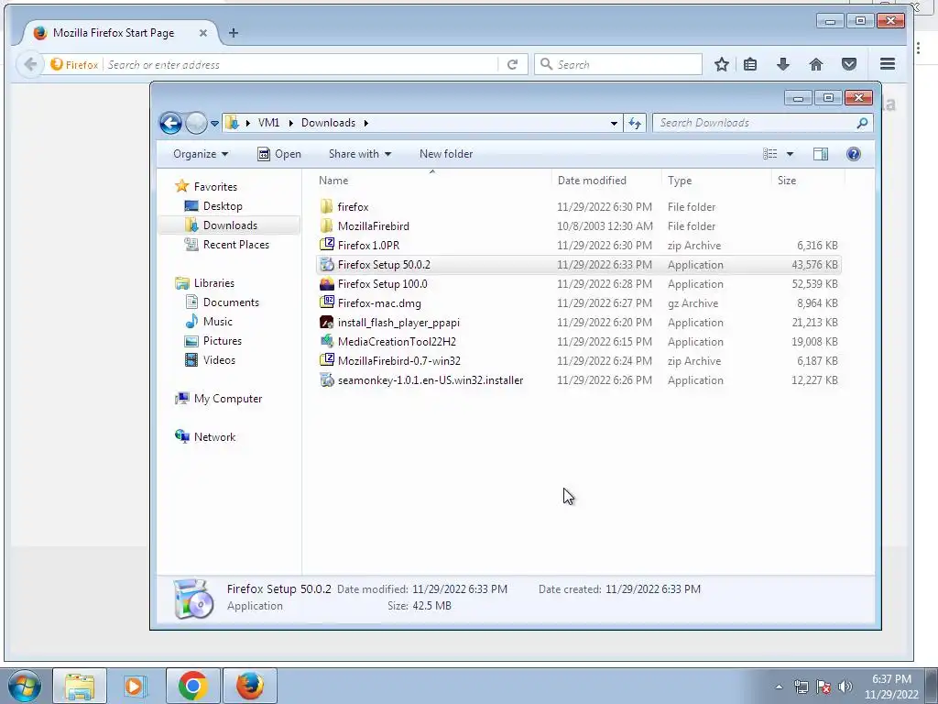This screenshot has height=704, width=938.
Task: Open Explorer help question mark icon
Action: [x=854, y=154]
